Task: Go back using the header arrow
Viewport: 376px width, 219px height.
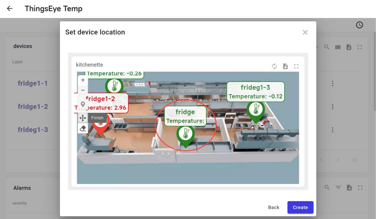Action: [10, 9]
